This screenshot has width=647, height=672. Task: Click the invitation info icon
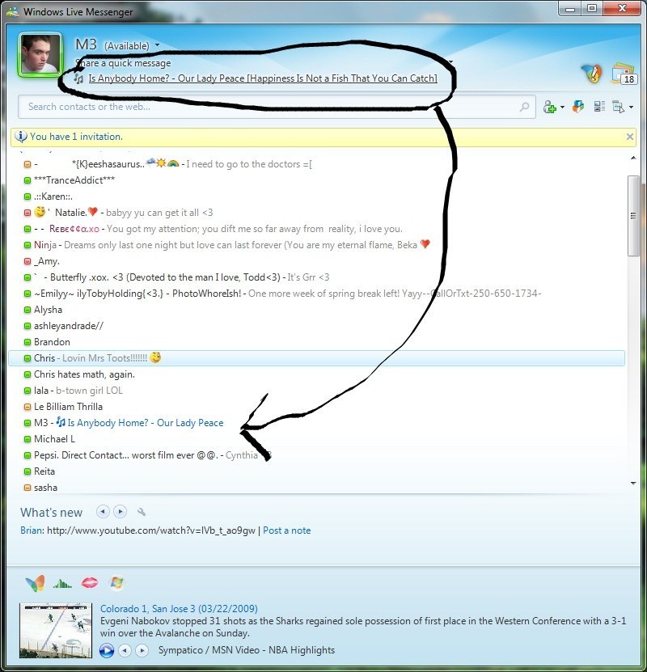pyautogui.click(x=20, y=137)
